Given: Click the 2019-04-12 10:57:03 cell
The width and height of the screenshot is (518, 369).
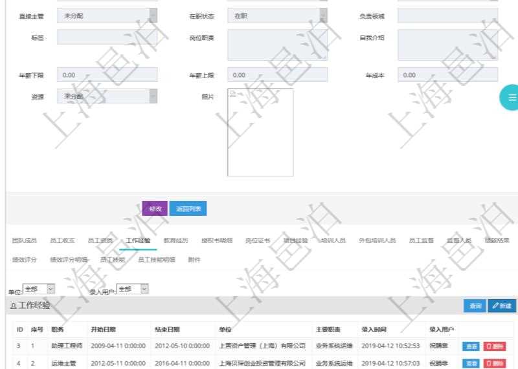Looking at the screenshot, I should click(390, 363).
